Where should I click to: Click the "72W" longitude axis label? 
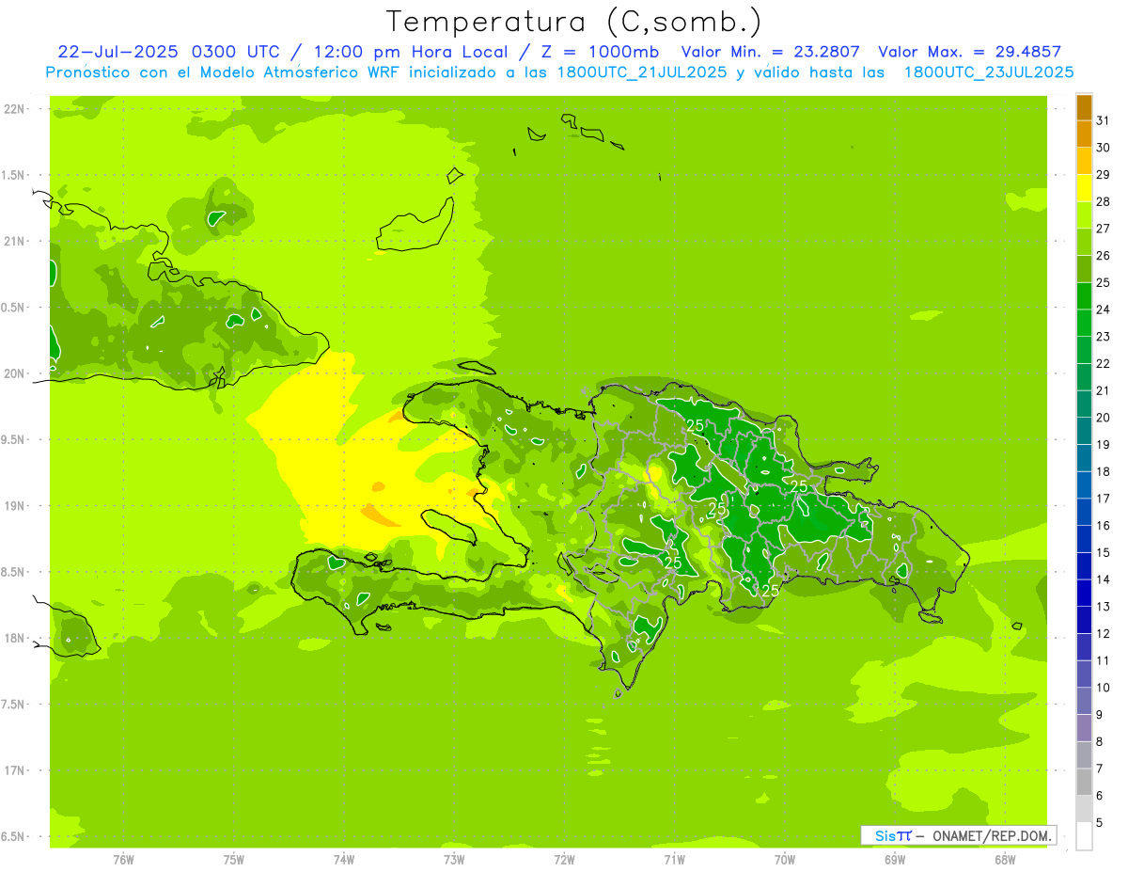click(x=565, y=860)
